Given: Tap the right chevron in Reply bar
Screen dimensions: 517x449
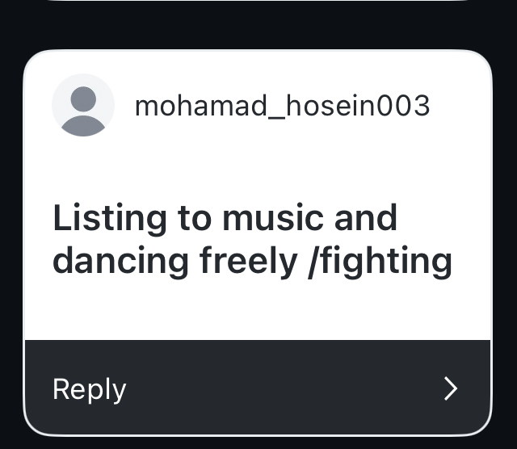Looking at the screenshot, I should (x=451, y=388).
